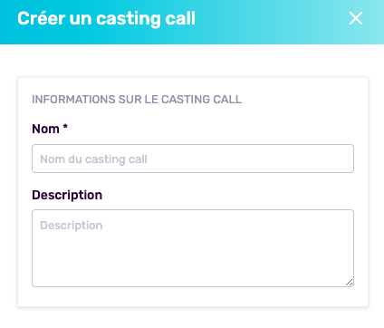This screenshot has height=328, width=384.
Task: Click the white area under the information card
Action: (193, 318)
